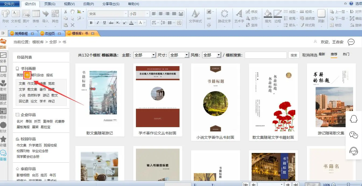Open the 收藏 favorites star in sidebar
This screenshot has height=186, width=362.
coord(3,139)
